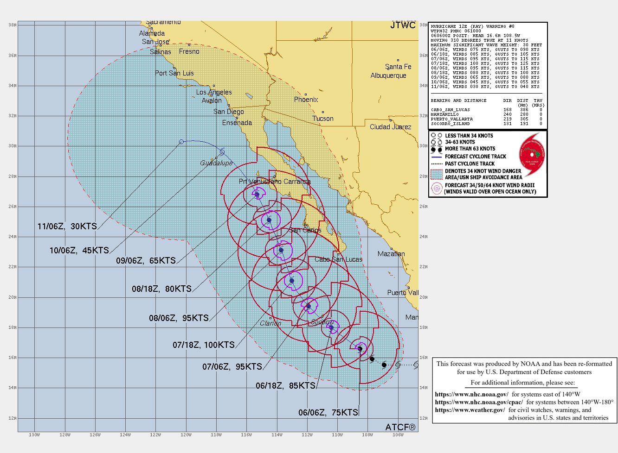Click the dotted past cyclone track sample in the legend

(x=437, y=164)
